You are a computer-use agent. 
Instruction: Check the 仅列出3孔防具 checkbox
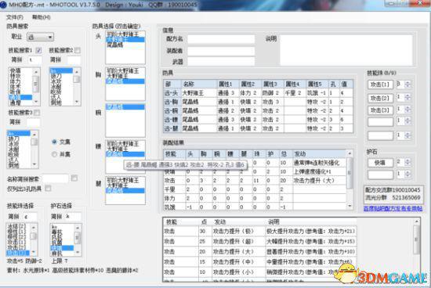coord(48,189)
